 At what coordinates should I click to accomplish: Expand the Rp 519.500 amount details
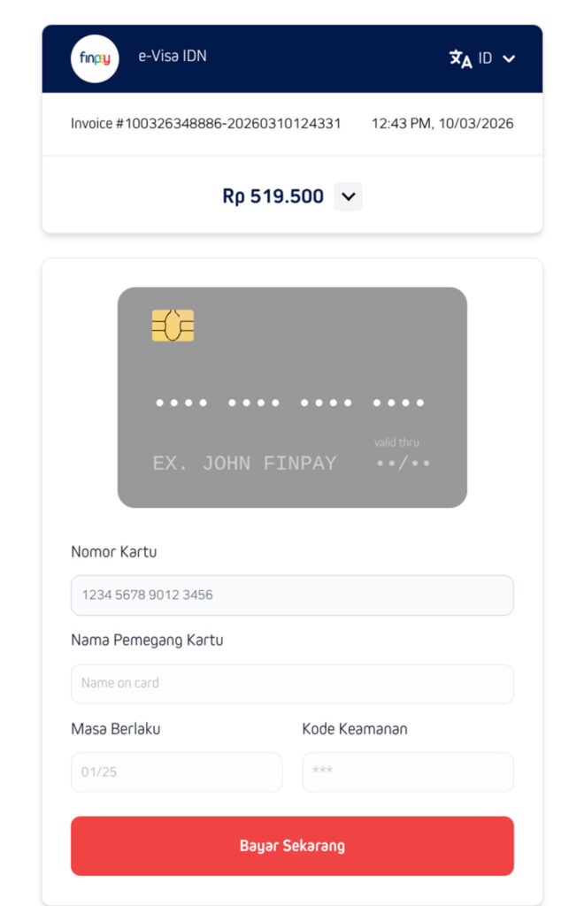(349, 196)
